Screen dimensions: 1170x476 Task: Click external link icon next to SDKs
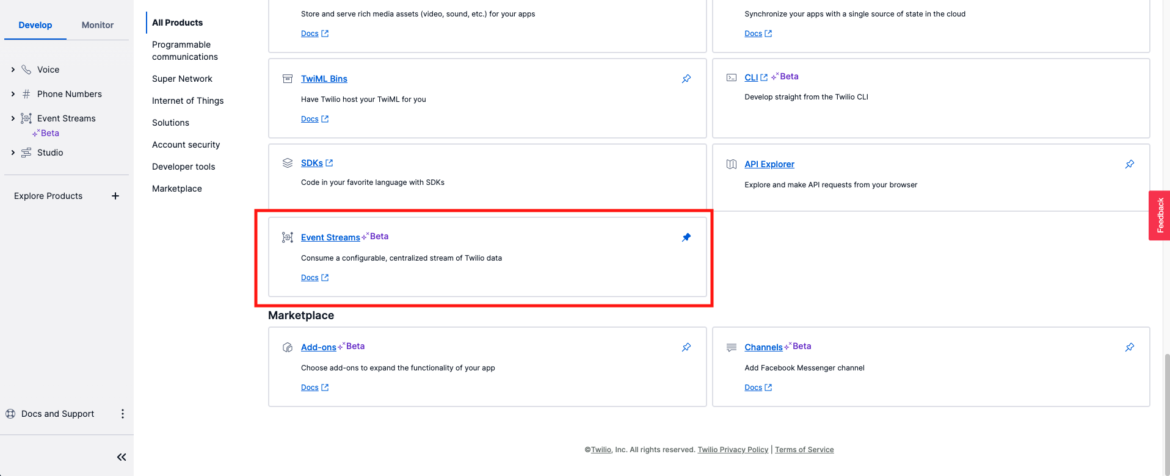(x=329, y=163)
